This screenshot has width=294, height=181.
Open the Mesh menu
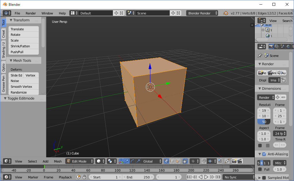(x=58, y=161)
